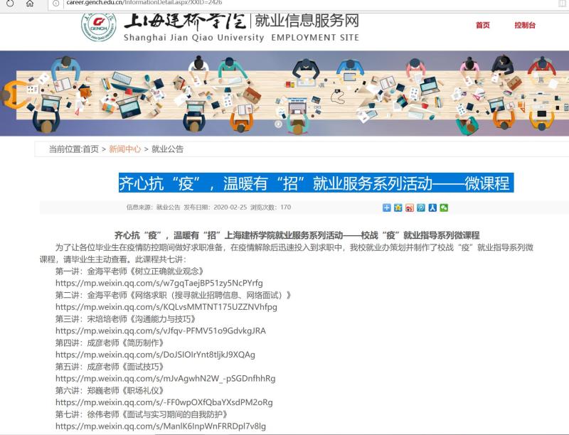Go to 首页 in the breadcrumb
Viewport: 569px width, 435px height.
click(91, 149)
